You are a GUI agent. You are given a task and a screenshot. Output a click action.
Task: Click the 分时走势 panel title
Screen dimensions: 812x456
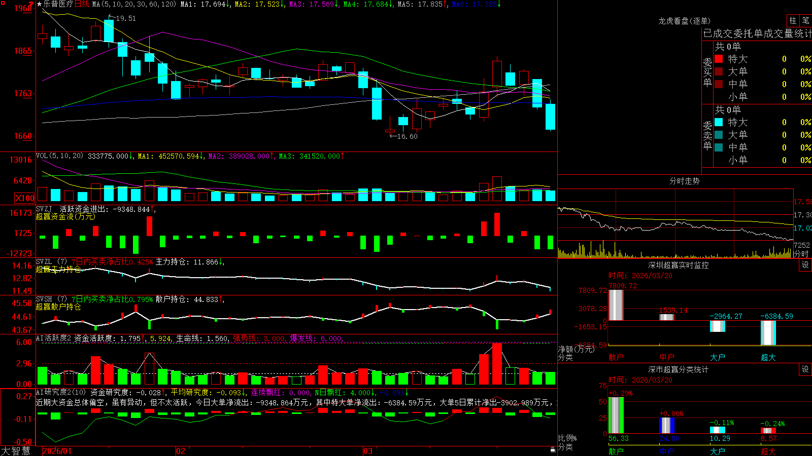(684, 181)
